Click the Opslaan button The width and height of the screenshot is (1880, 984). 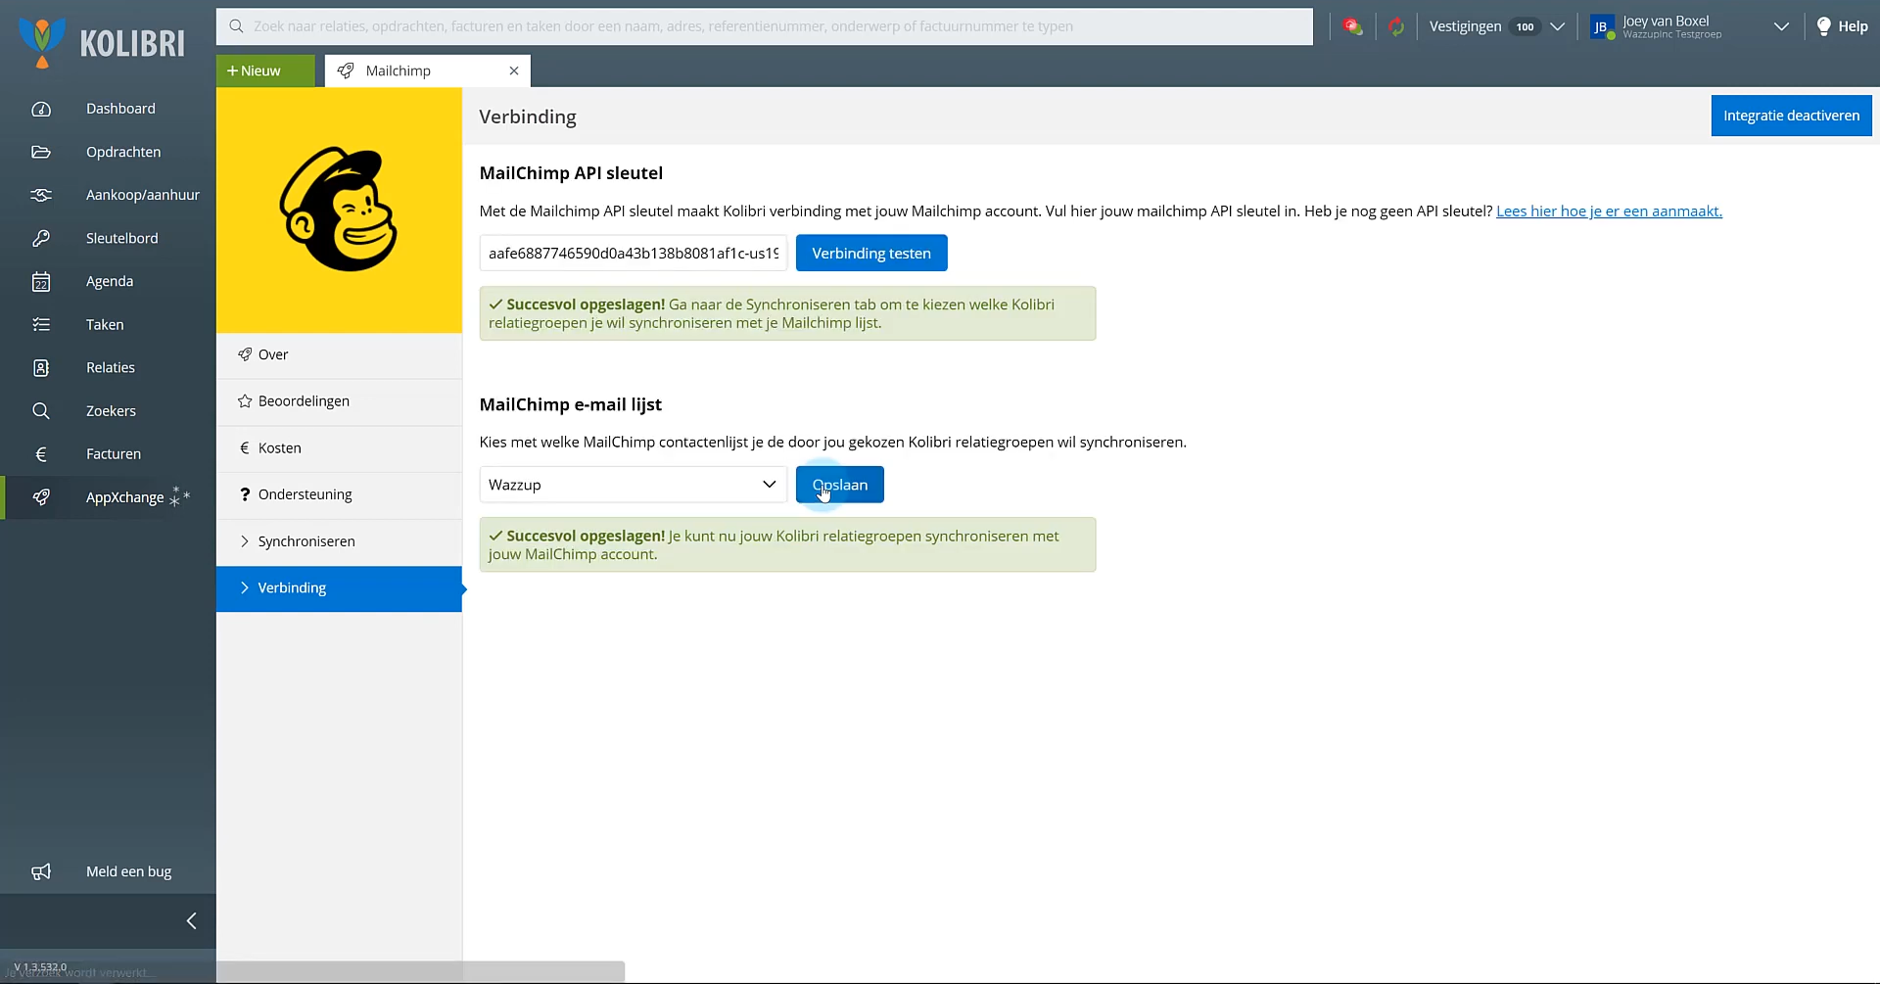[x=840, y=485]
